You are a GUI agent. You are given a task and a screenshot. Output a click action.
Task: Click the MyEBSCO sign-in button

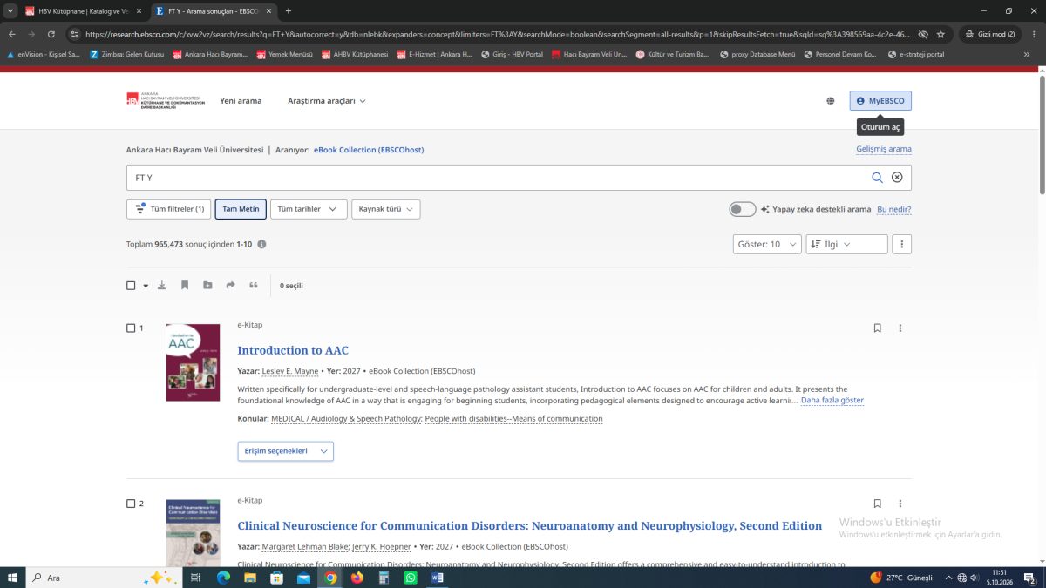click(x=880, y=101)
